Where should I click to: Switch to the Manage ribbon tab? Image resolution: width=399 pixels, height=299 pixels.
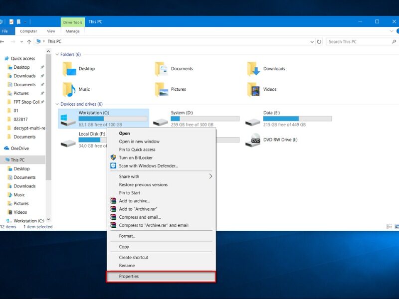[72, 31]
